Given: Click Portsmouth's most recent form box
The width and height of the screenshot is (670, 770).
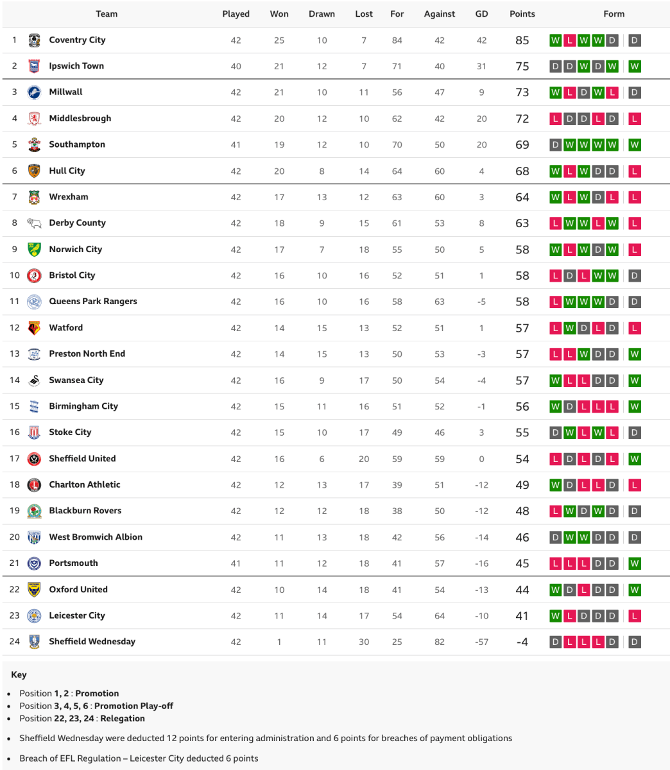Looking at the screenshot, I should 634,563.
